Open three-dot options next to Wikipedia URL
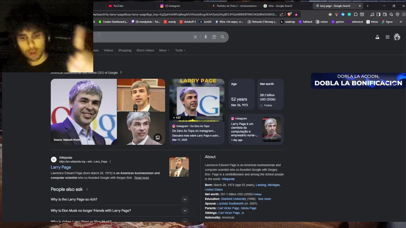The image size is (406, 228). point(110,161)
